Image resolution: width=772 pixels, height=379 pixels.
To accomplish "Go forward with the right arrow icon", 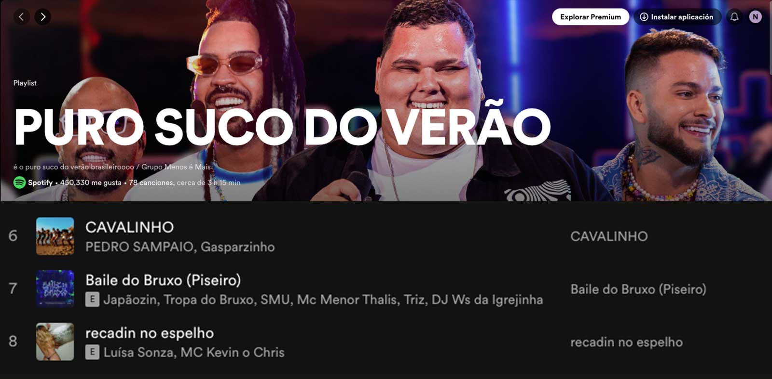I will point(43,17).
